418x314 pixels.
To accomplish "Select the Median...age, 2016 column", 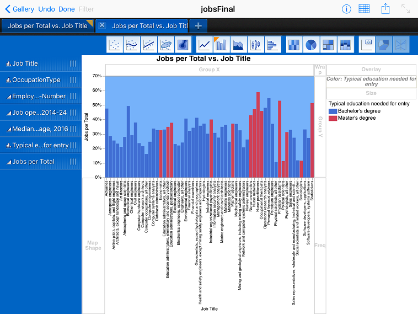I will 40,129.
